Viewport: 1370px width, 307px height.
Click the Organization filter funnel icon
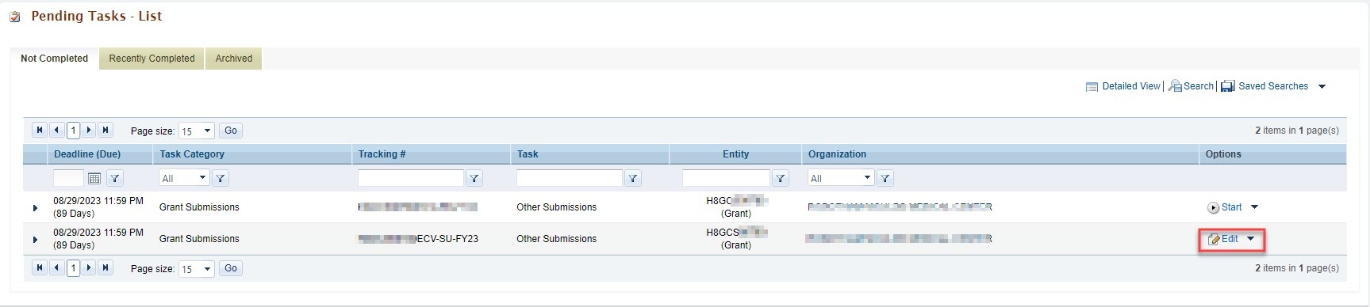(885, 178)
